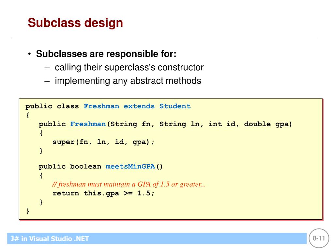Image resolution: width=334 pixels, height=251 pixels.
Task: Click the slide number 8-11 circle
Action: point(319,238)
